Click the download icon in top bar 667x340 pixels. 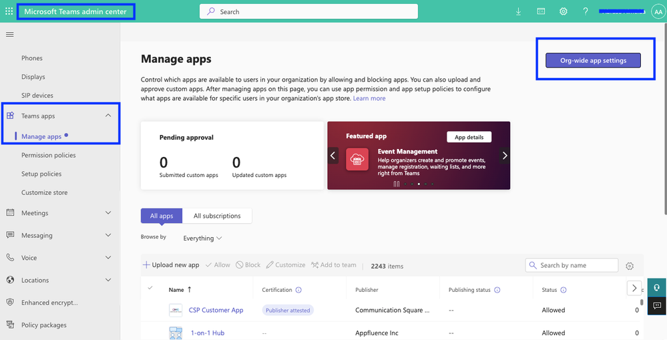click(x=518, y=11)
